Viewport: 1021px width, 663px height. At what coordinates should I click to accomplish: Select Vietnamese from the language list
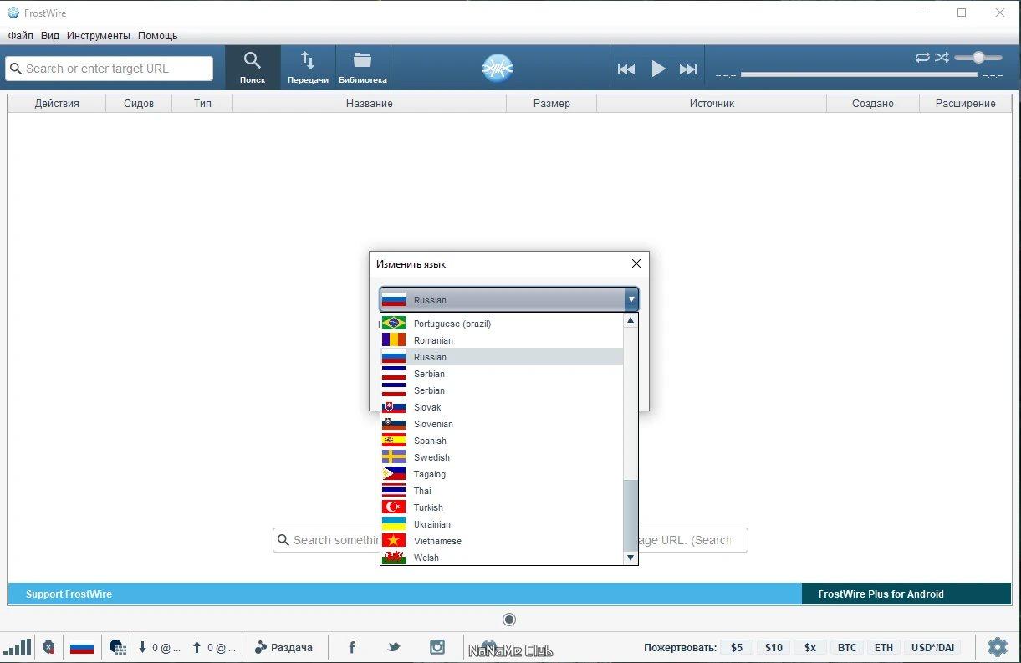[502, 541]
